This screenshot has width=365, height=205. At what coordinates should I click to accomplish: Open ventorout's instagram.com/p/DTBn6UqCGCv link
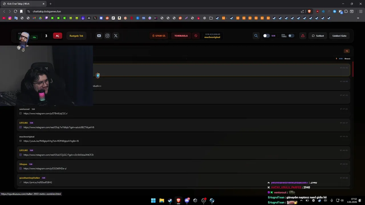tap(45, 113)
